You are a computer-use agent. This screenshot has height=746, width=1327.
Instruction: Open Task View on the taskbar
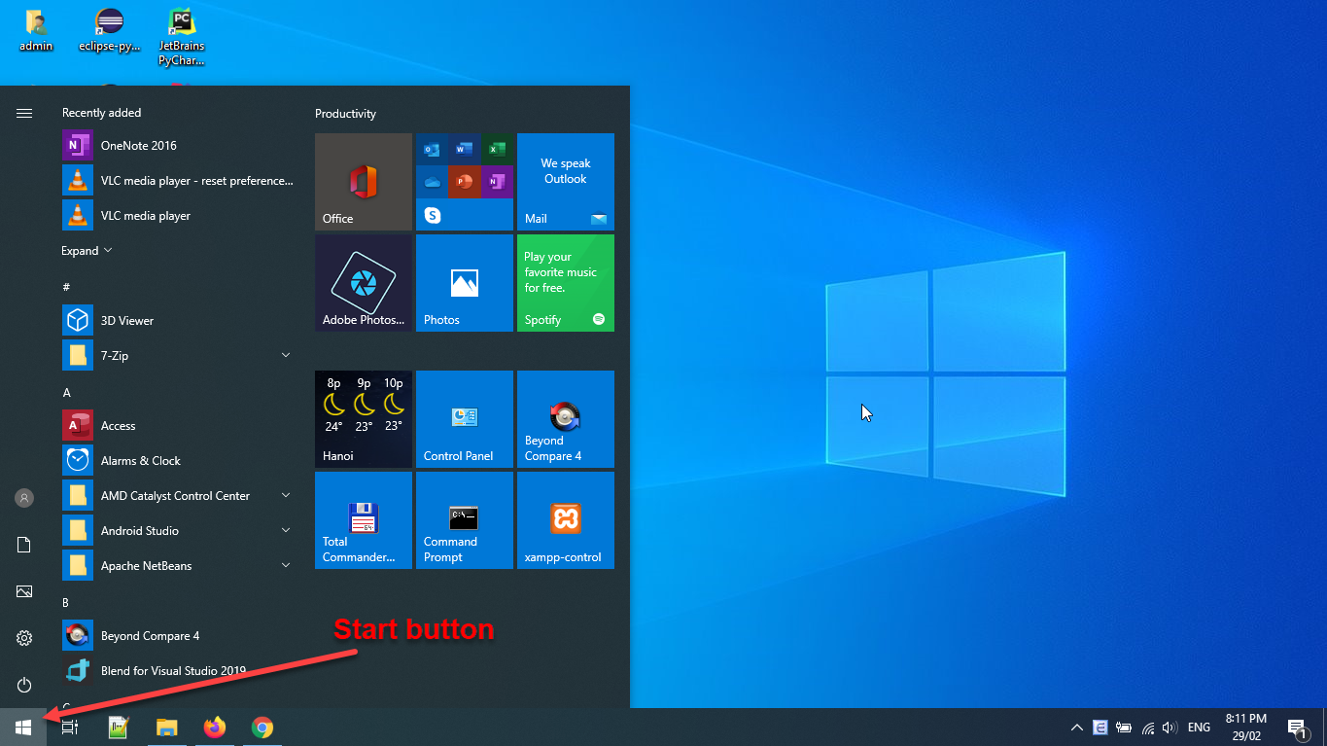tap(70, 728)
